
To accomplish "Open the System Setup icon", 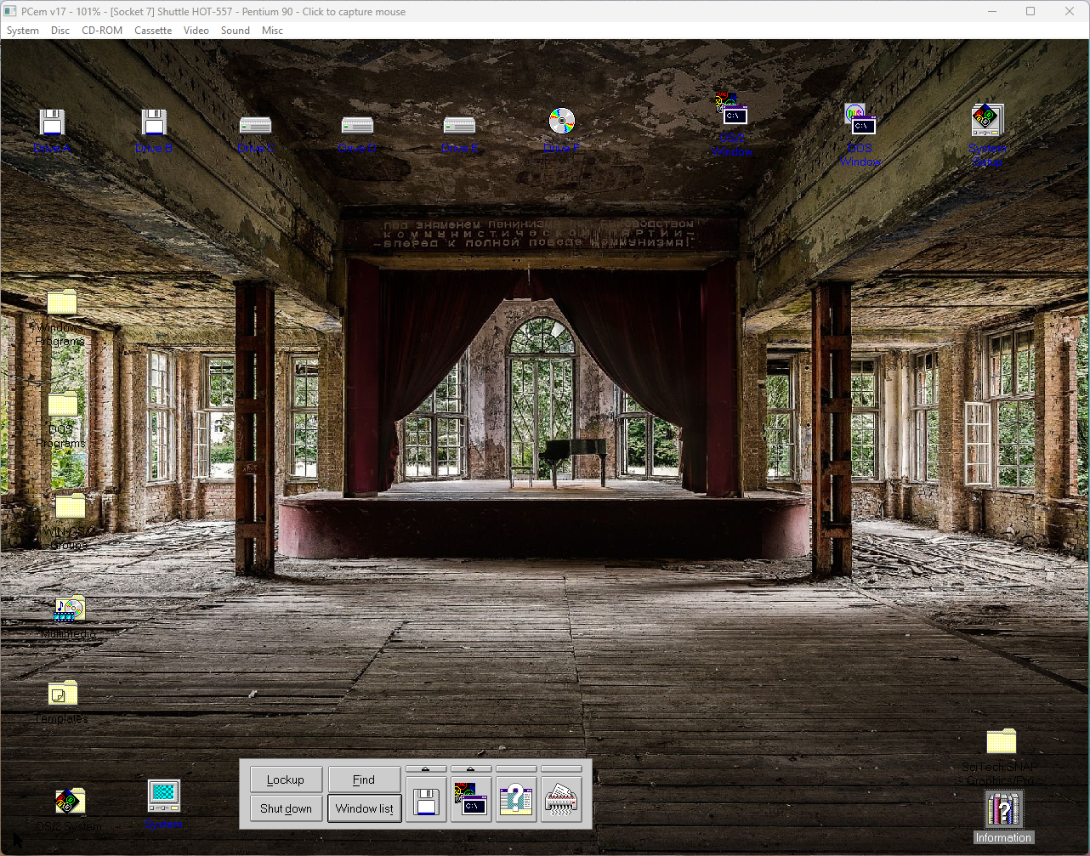I will [987, 120].
